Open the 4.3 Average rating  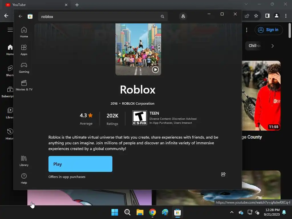[x=86, y=119]
